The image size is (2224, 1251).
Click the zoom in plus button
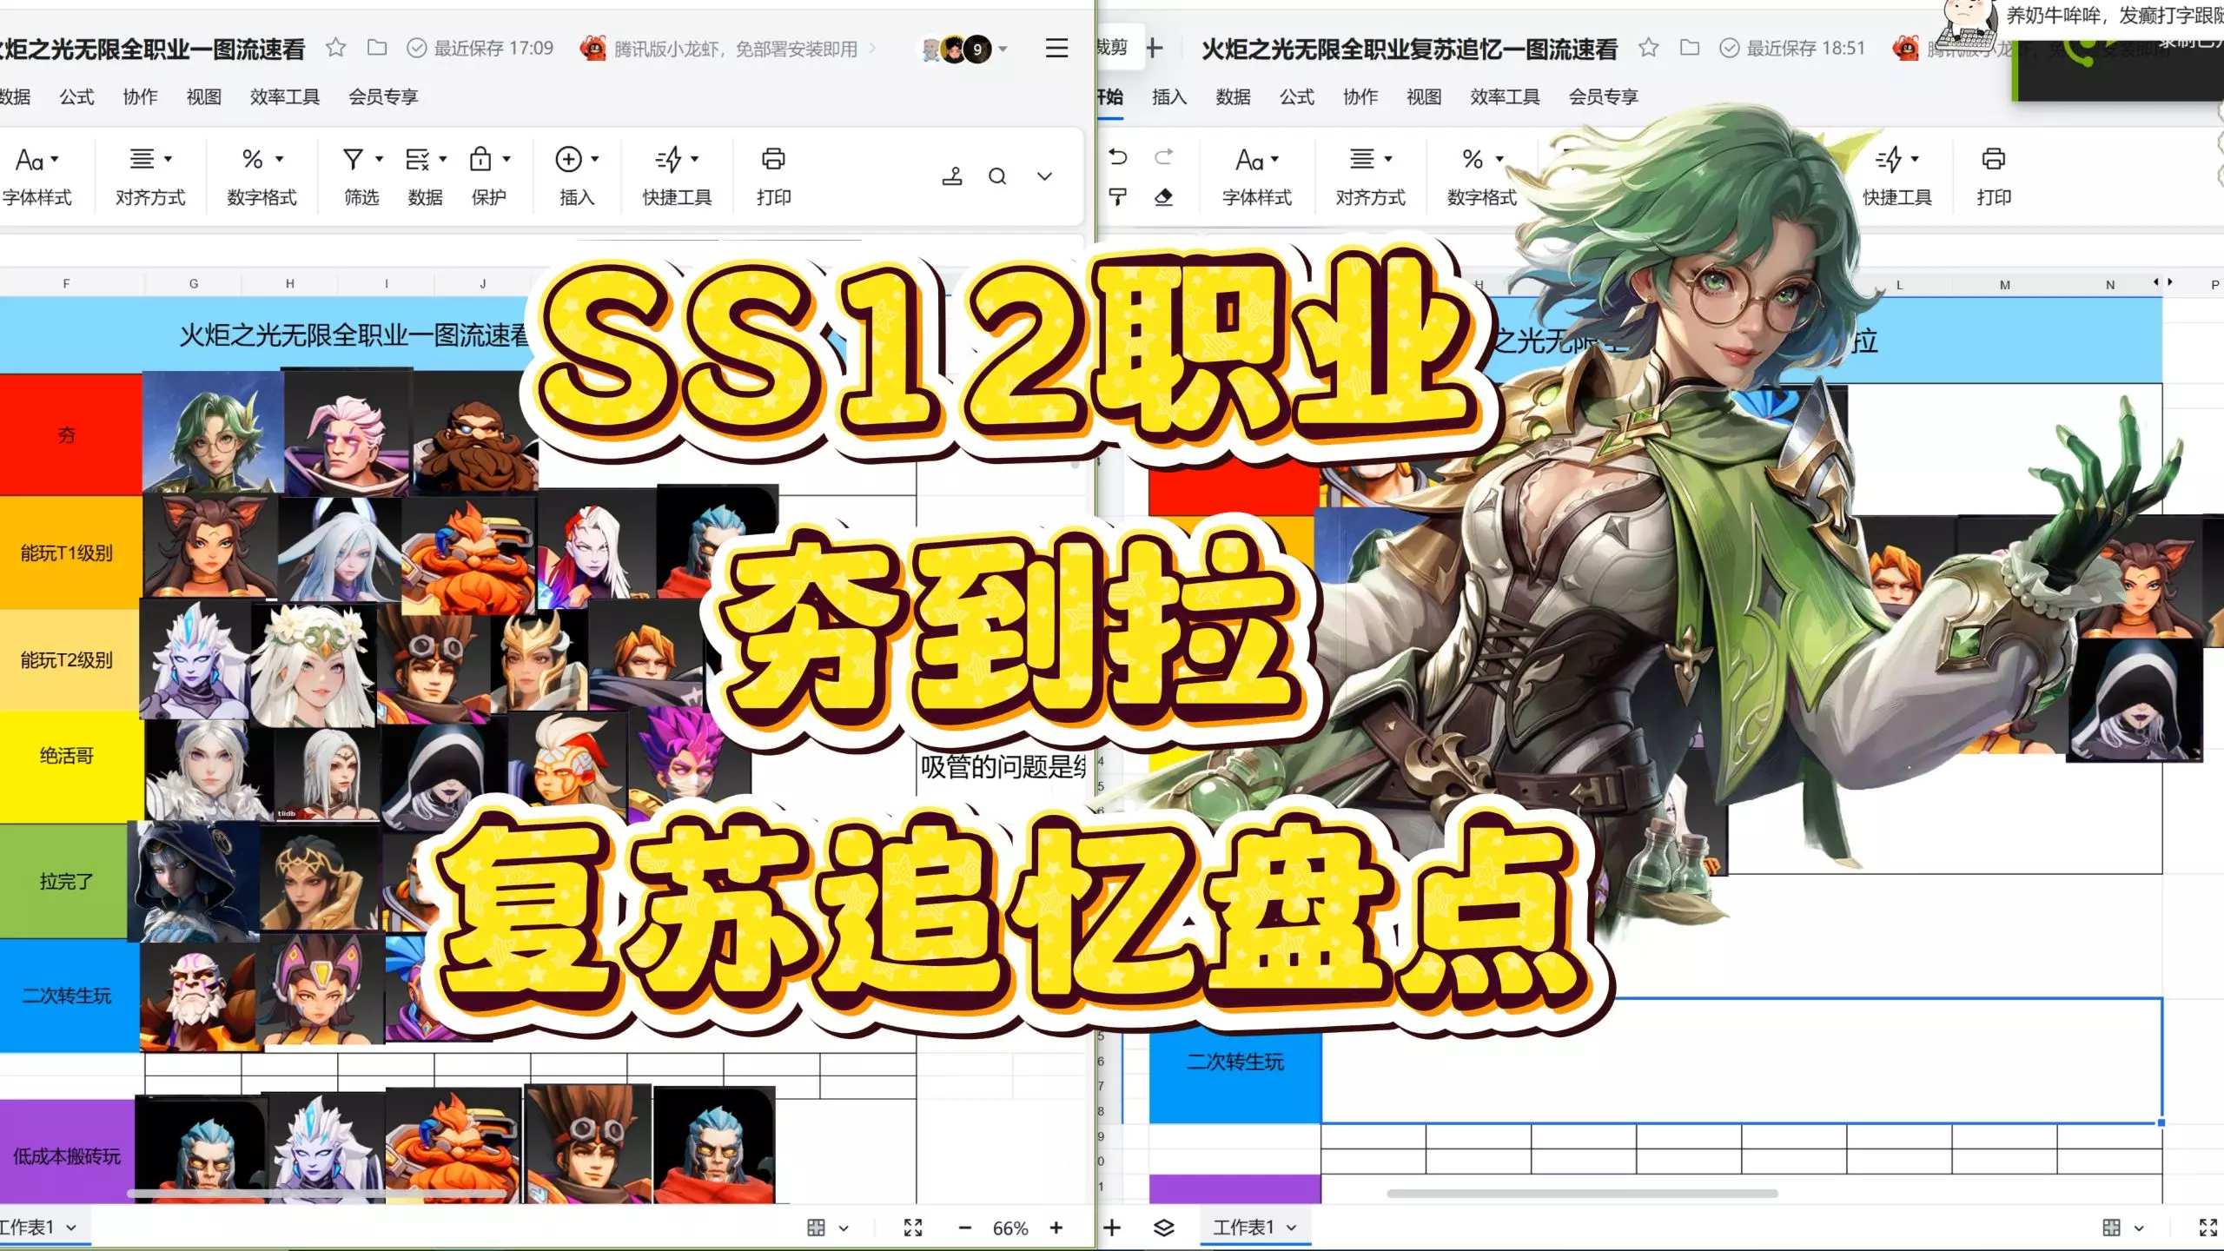[x=1056, y=1228]
